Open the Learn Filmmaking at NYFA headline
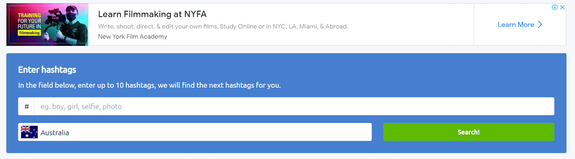The height and width of the screenshot is (159, 575). (x=152, y=14)
